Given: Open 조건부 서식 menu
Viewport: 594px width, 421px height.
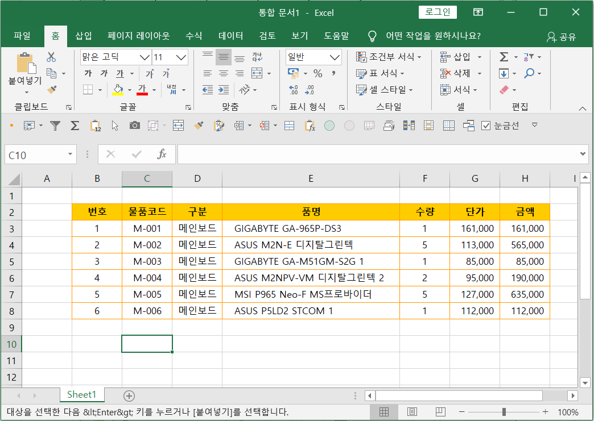Looking at the screenshot, I should [x=389, y=57].
